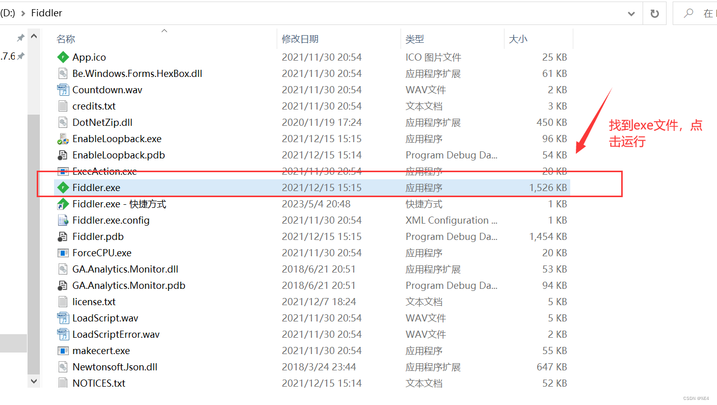Select the LoadScript.wav file name
The image size is (717, 405).
click(105, 318)
